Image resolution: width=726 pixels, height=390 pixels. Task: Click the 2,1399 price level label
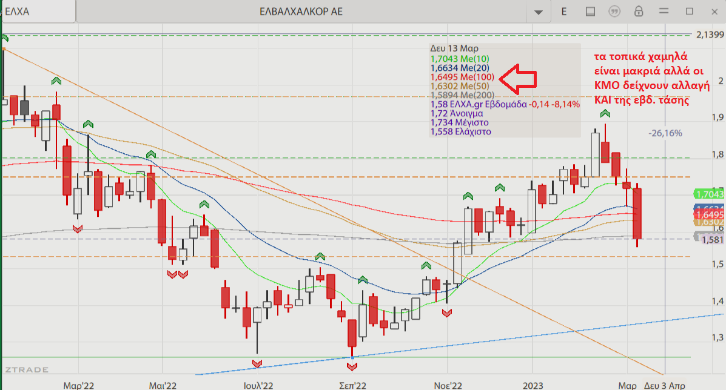[710, 35]
